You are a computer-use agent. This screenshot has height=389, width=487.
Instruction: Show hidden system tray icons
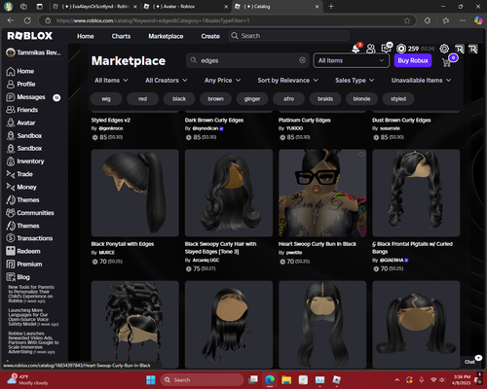[397, 379]
